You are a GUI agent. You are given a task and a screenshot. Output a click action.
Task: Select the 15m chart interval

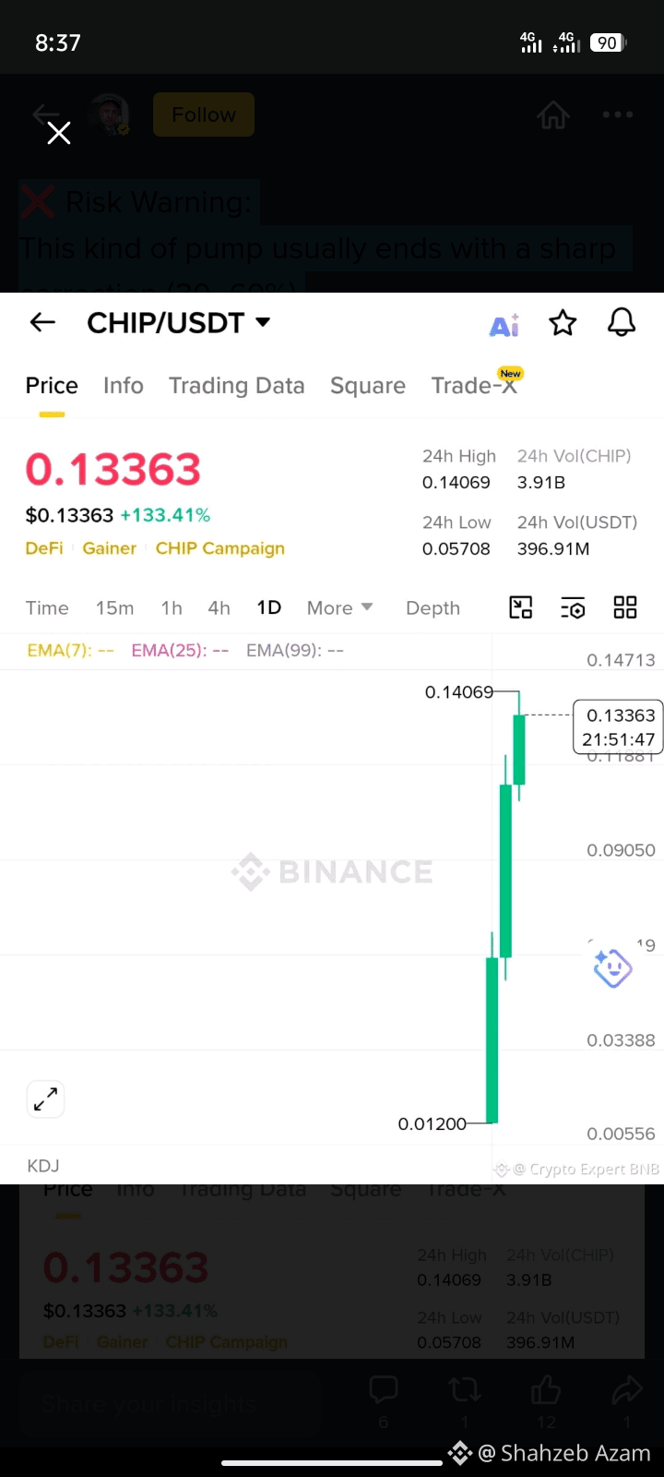coord(115,607)
